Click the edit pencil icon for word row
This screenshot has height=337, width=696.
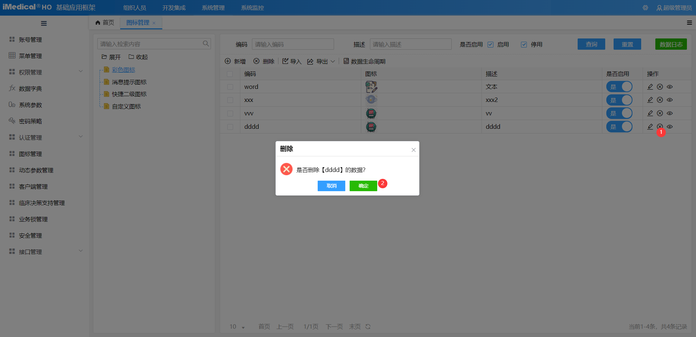pyautogui.click(x=650, y=87)
